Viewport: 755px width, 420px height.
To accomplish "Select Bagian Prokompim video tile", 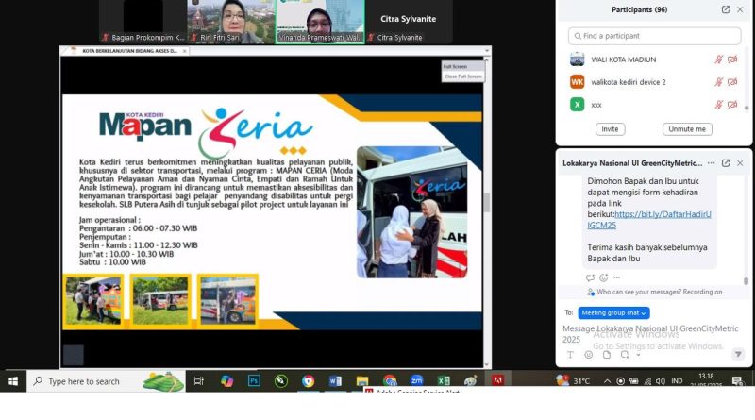I will tap(143, 22).
